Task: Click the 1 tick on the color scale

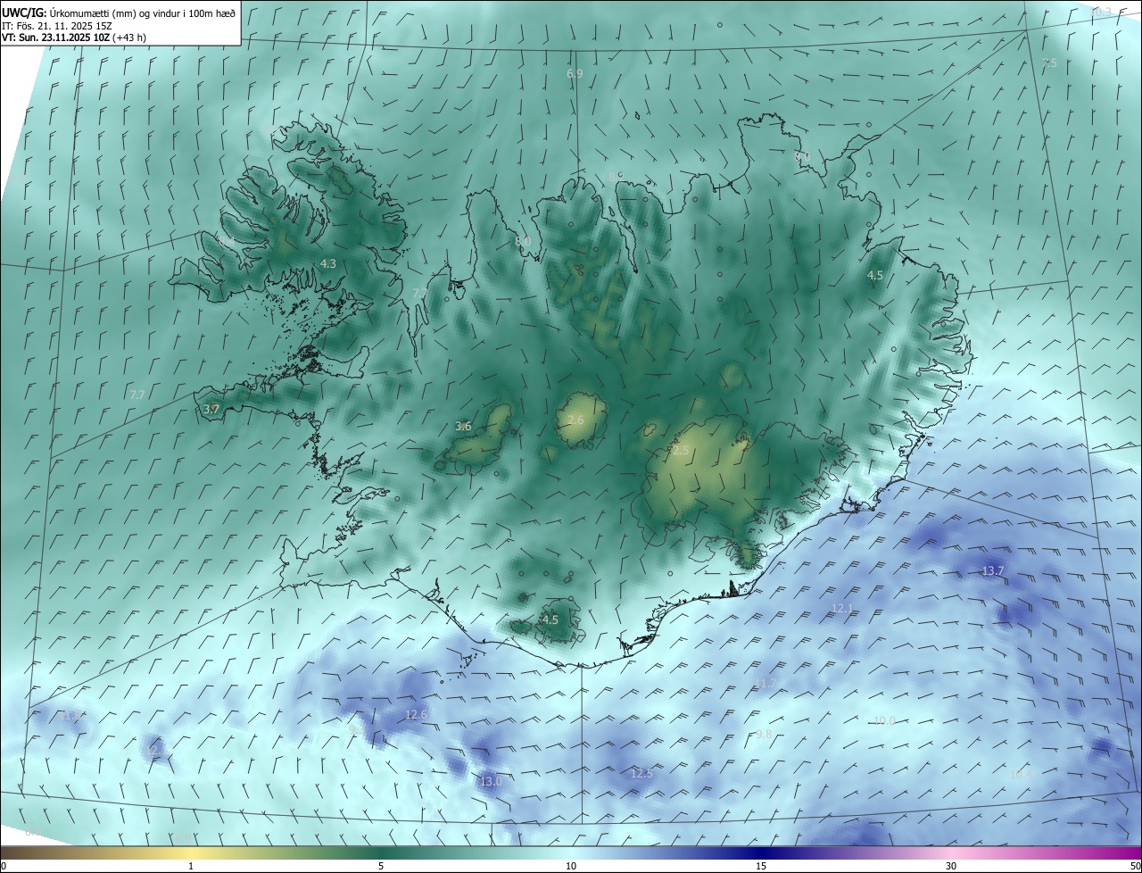Action: pos(191,866)
